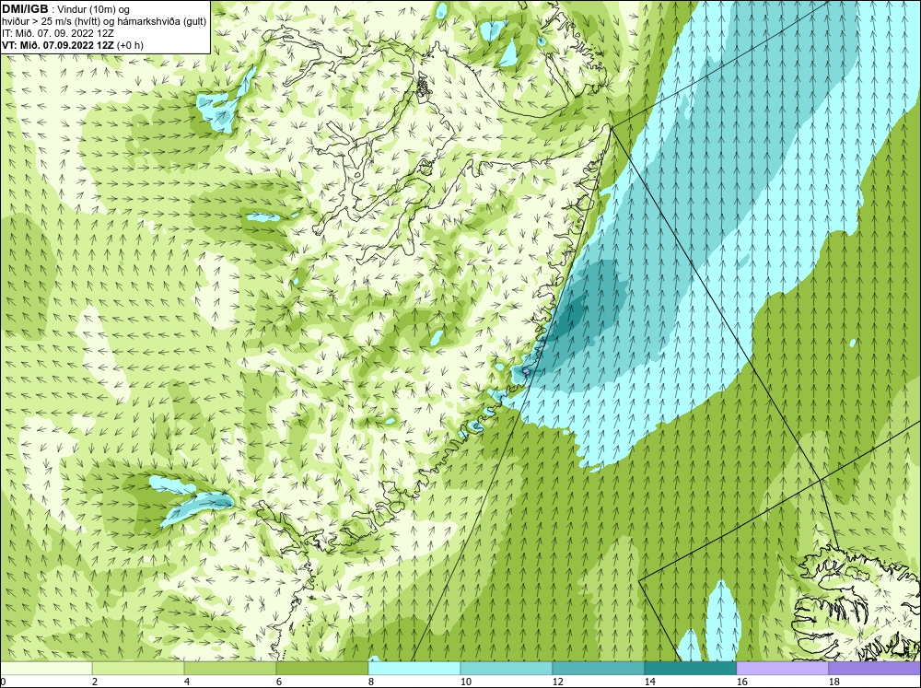The height and width of the screenshot is (688, 921).
Task: Select the 10–12 m/s turquoise swatch
Action: click(x=506, y=668)
